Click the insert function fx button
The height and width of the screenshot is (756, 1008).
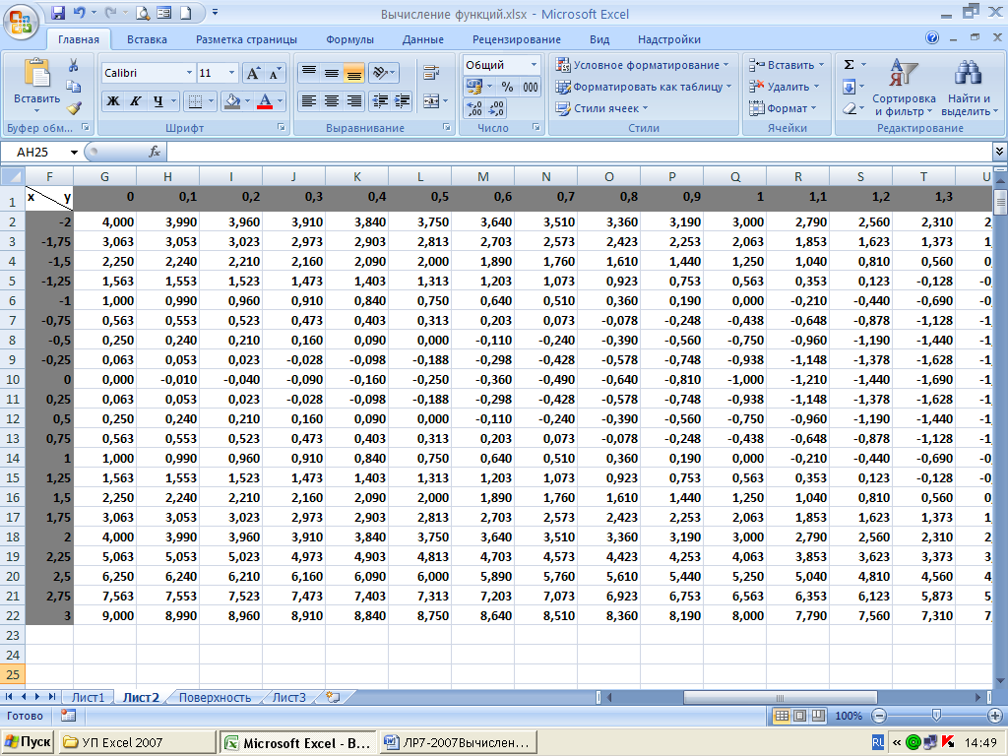click(x=155, y=152)
